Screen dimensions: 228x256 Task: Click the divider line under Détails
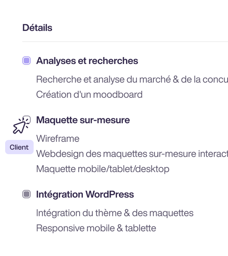pos(125,42)
